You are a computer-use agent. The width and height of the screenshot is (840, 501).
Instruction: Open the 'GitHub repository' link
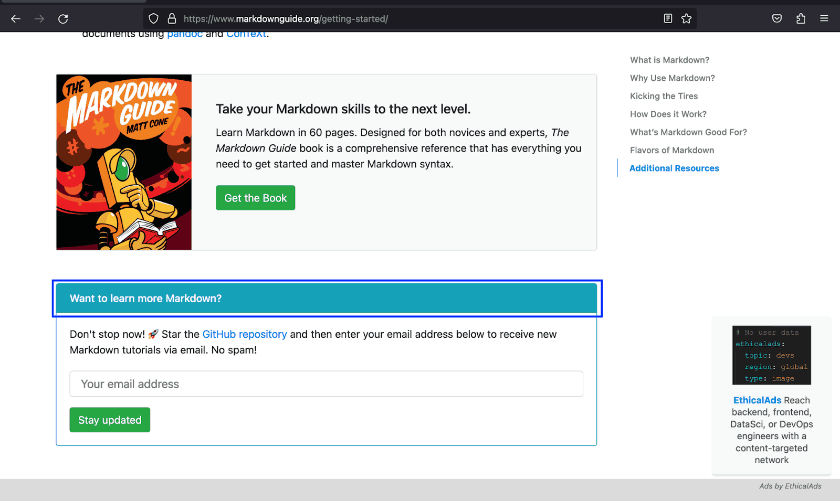click(245, 334)
